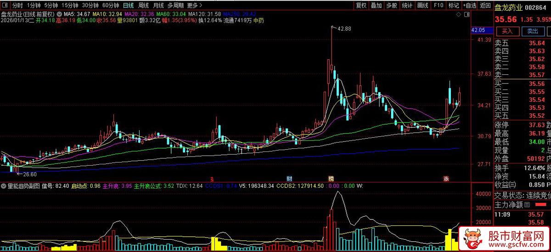Select the 周线 weekly chart tab

tap(143, 6)
